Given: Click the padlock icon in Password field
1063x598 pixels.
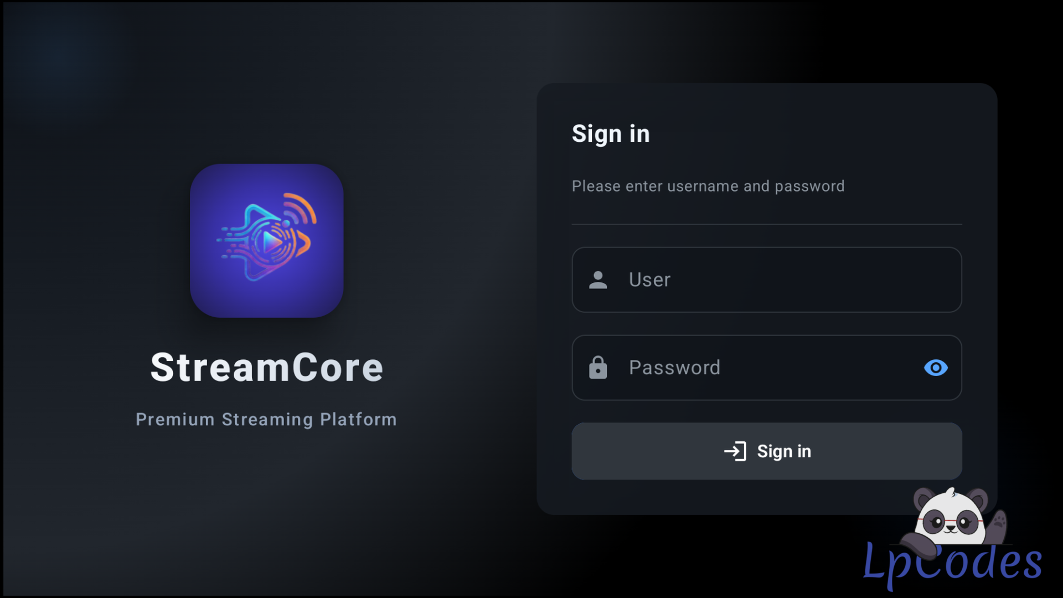Looking at the screenshot, I should coord(598,368).
